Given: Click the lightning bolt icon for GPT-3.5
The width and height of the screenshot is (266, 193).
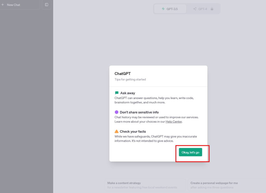Looking at the screenshot, I should [163, 9].
